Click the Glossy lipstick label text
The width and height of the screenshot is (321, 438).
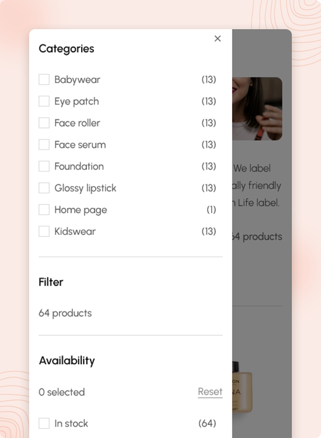[85, 188]
